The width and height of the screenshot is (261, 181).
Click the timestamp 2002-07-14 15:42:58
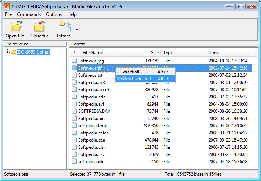pos(228,68)
